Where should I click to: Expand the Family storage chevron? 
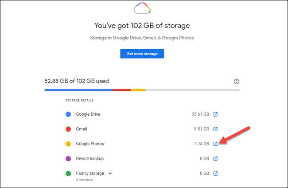click(110, 173)
